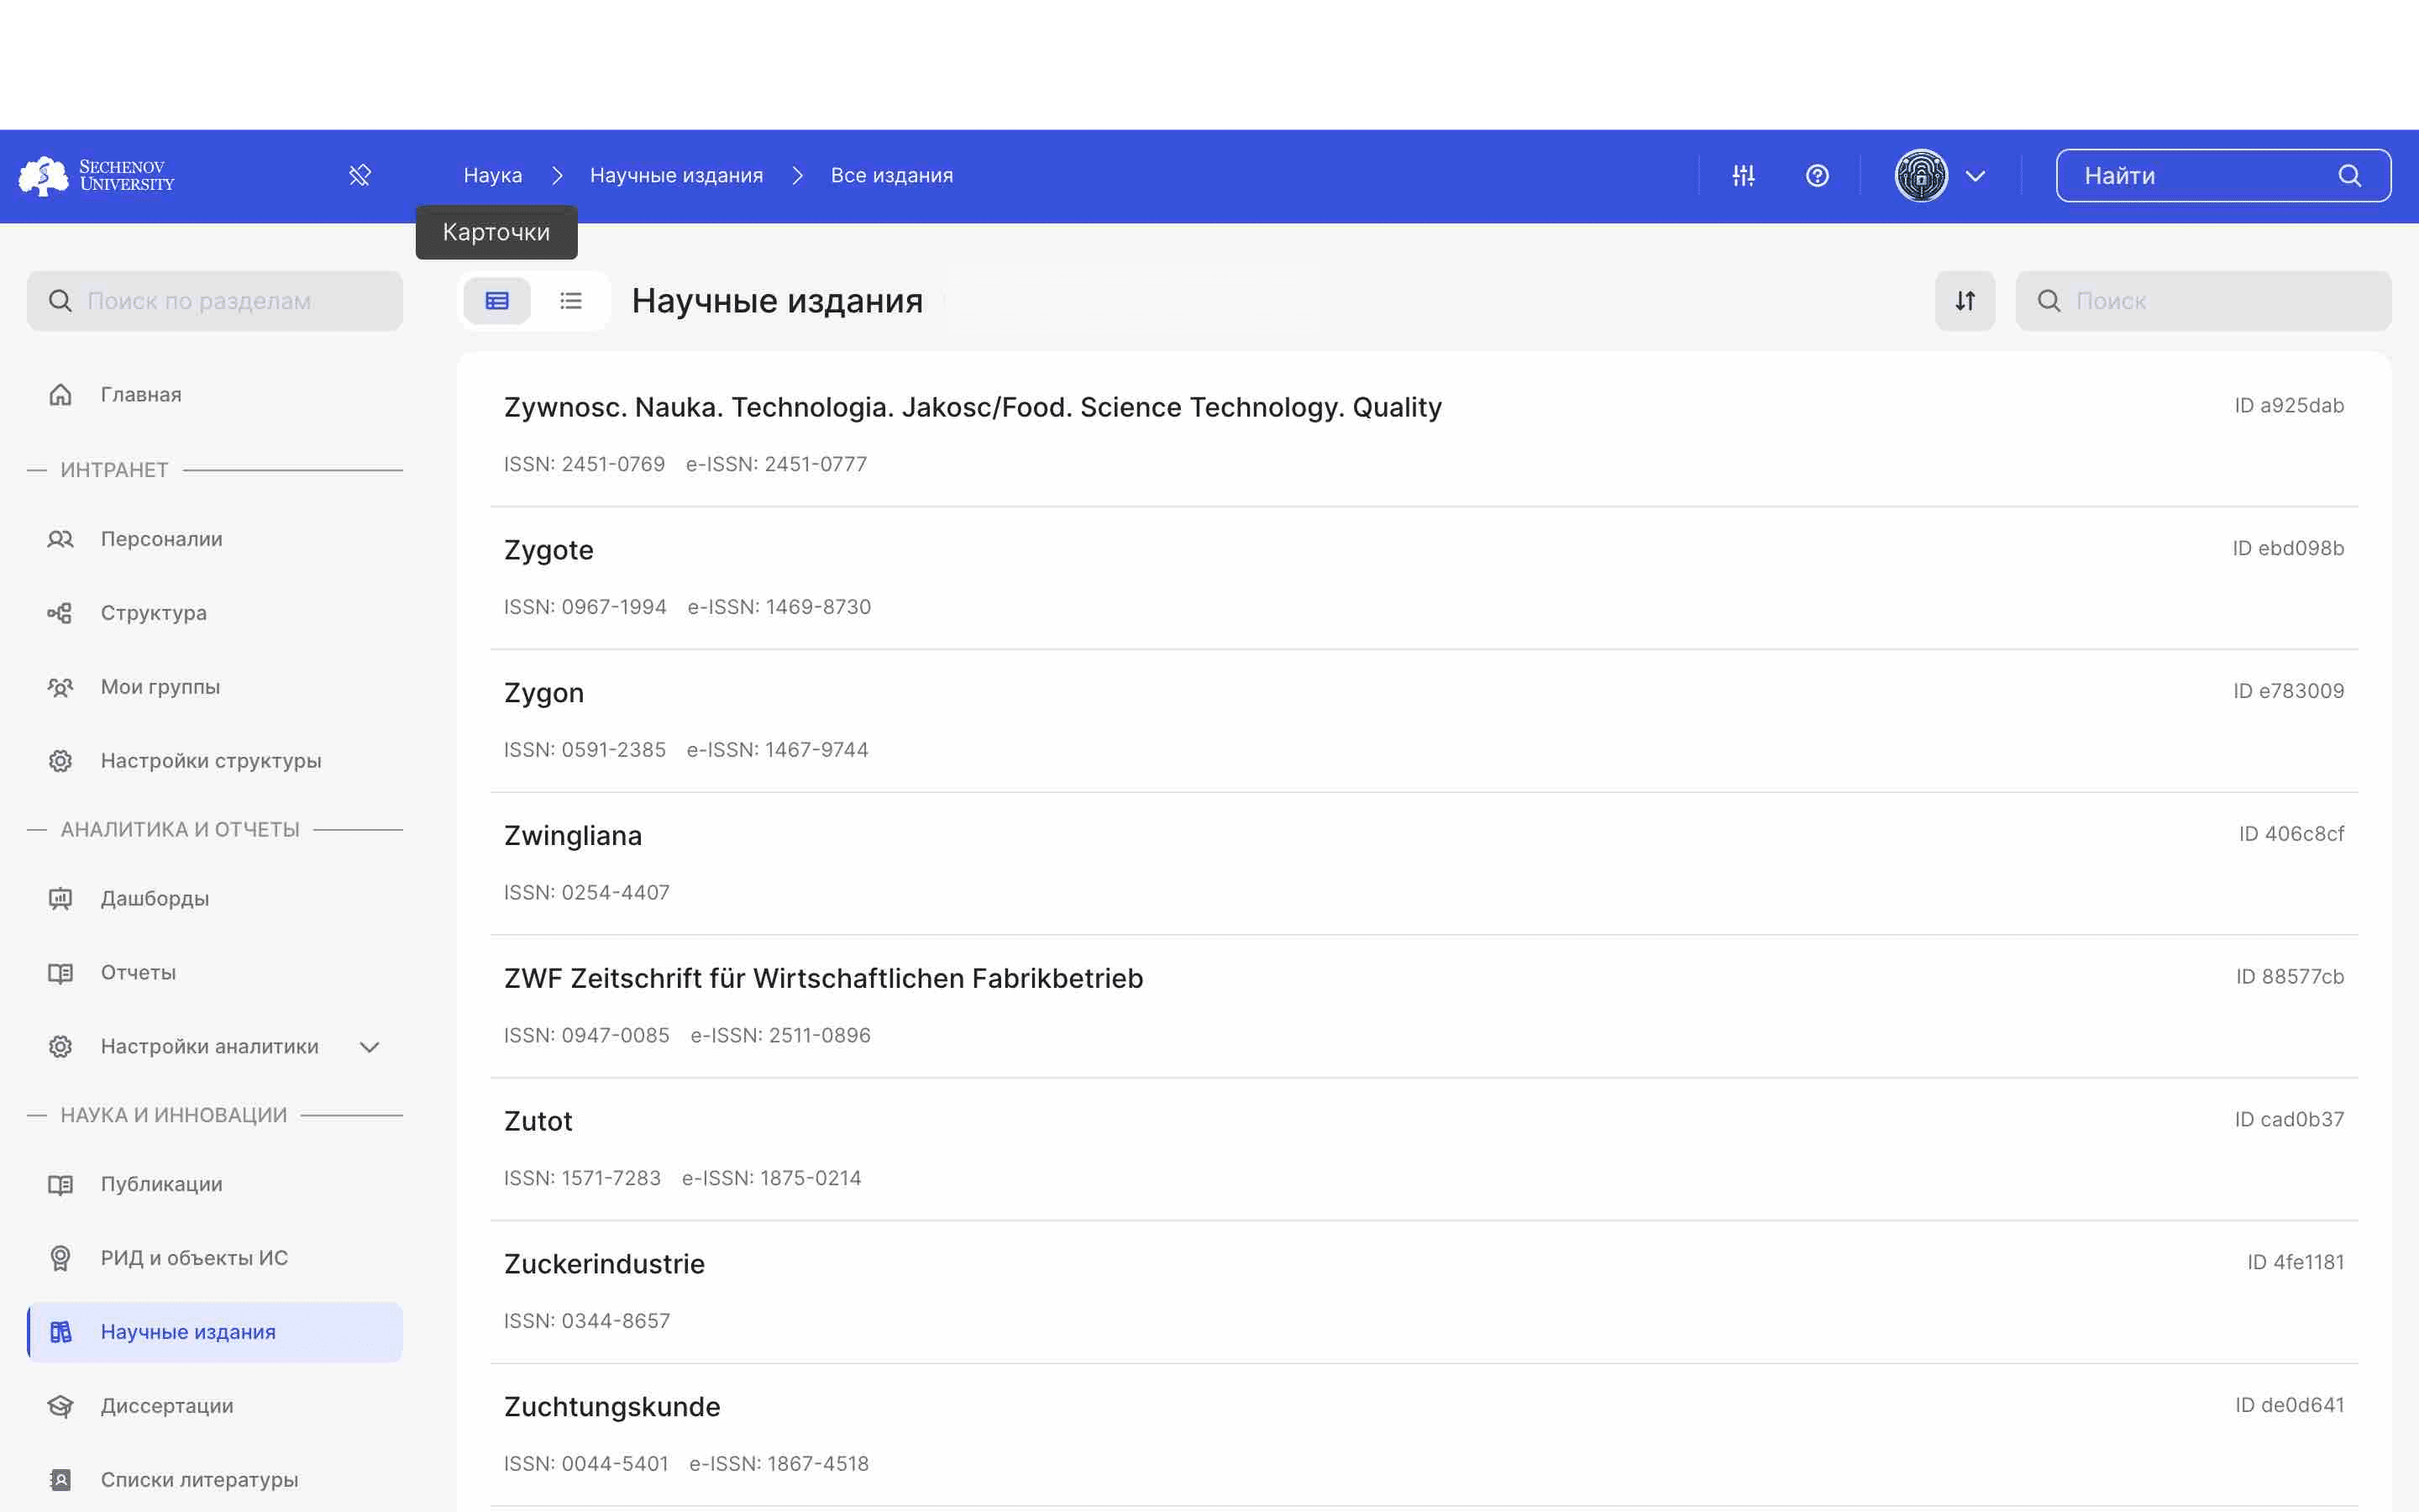Click the Публикации book icon
This screenshot has width=2419, height=1512.
tap(61, 1185)
